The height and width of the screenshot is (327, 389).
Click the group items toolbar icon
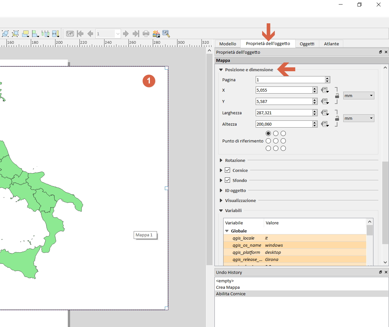[x=5, y=34]
